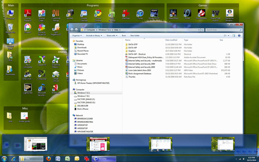This screenshot has width=259, height=162.
Task: Select Desktop under Favorites
Action: click(81, 44)
